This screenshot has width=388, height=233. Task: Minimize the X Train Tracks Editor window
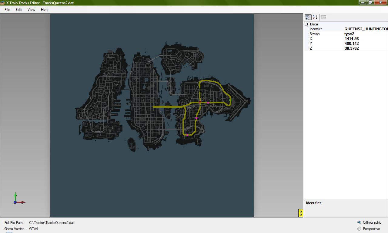coord(363,2)
